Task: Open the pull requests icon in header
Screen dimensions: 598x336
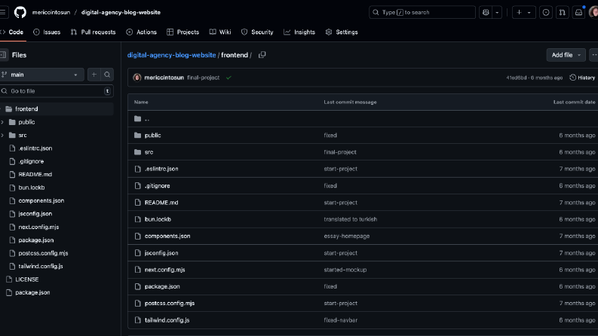Action: [x=562, y=12]
